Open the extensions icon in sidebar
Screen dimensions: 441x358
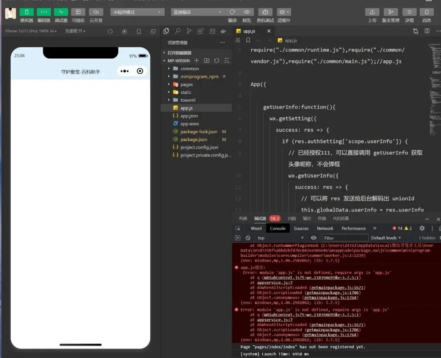[x=200, y=31]
